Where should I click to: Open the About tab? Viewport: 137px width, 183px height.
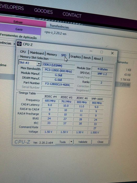point(97,59)
